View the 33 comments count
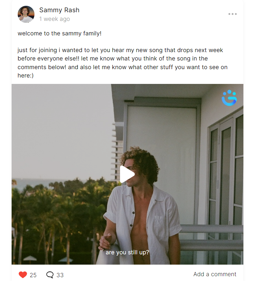The height and width of the screenshot is (281, 255). click(x=60, y=275)
